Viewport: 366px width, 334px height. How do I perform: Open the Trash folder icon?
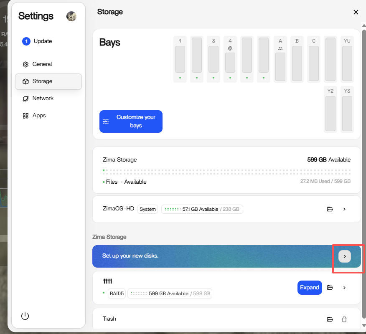click(x=330, y=319)
